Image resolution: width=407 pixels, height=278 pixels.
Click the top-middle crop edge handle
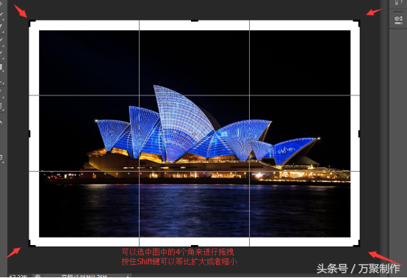(x=195, y=21)
